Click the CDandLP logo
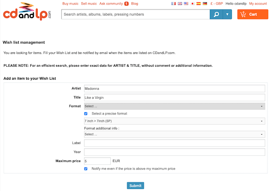Image resolution: width=271 pixels, height=191 pixels. coord(27,11)
